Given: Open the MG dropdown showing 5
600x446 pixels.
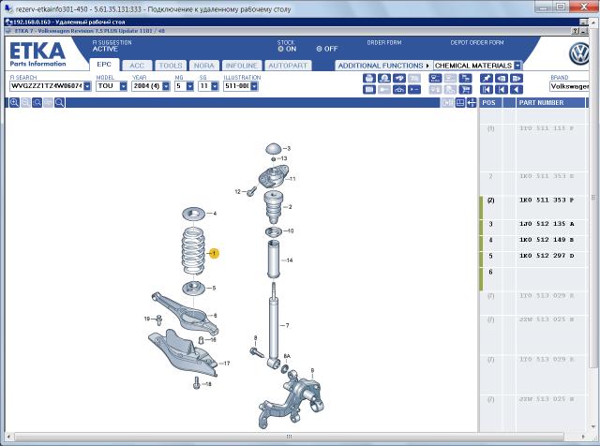Looking at the screenshot, I should [x=190, y=86].
